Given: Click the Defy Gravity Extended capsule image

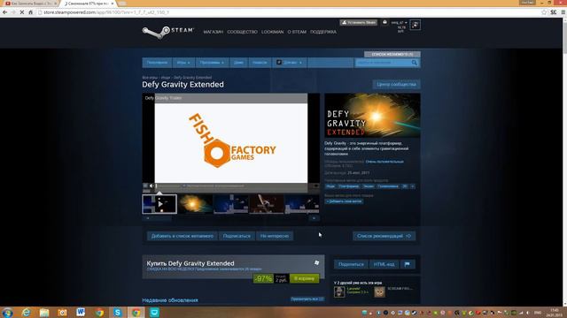Looking at the screenshot, I should (x=372, y=116).
